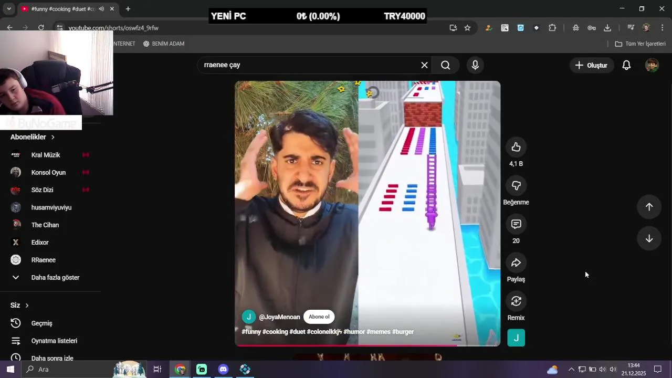Viewport: 672px width, 378px height.
Task: Click the dislike thumbs down icon
Action: (516, 185)
